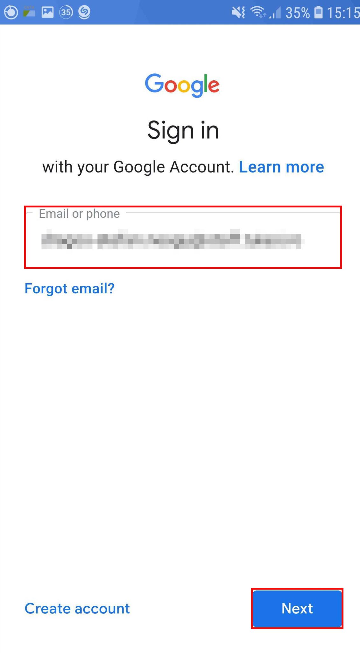This screenshot has height=653, width=360.
Task: Tap the circled 35 notification icon
Action: click(x=66, y=12)
